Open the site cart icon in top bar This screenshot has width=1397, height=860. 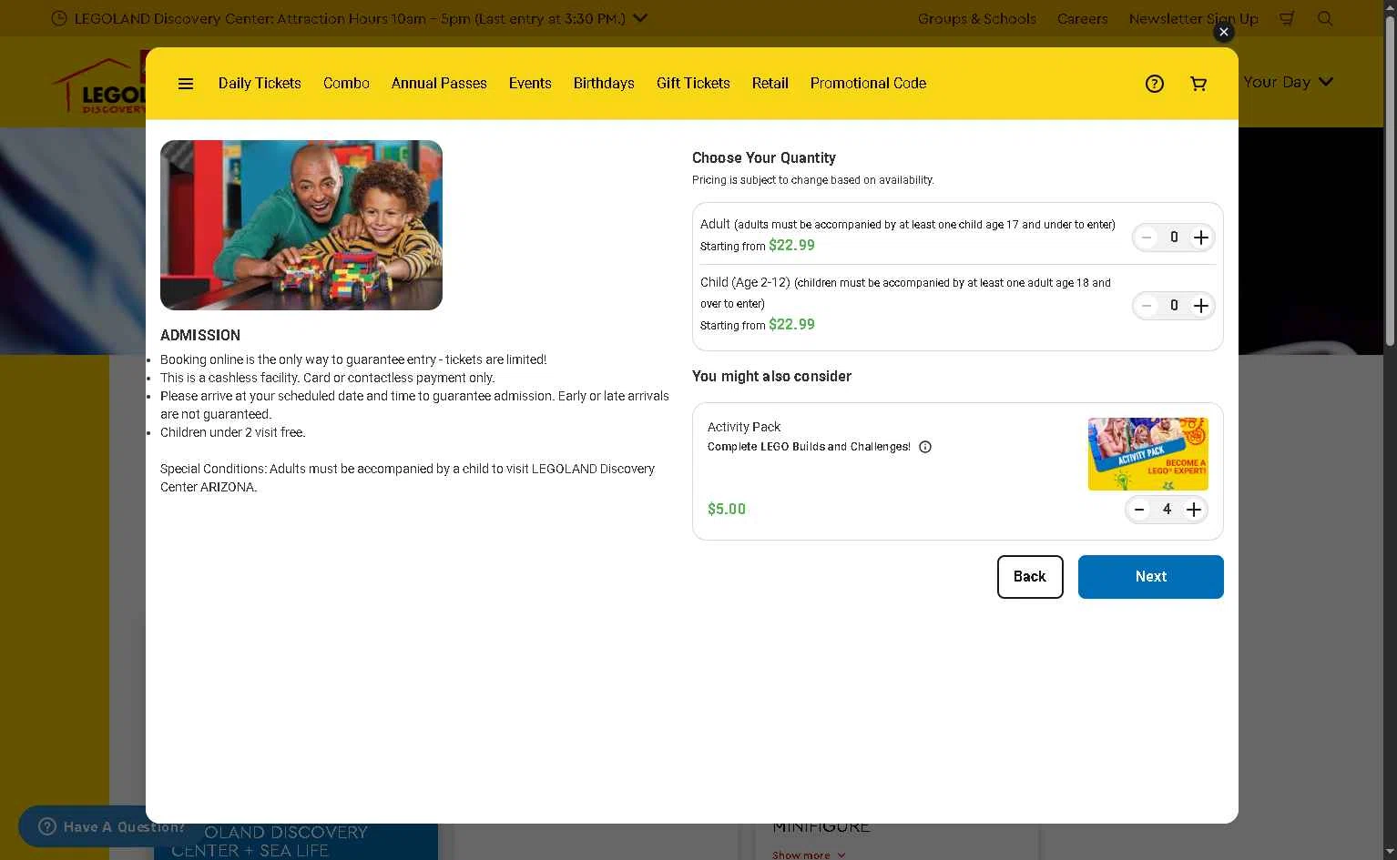pos(1287,18)
